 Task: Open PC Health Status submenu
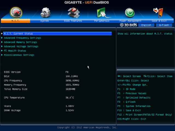tap(15, 50)
